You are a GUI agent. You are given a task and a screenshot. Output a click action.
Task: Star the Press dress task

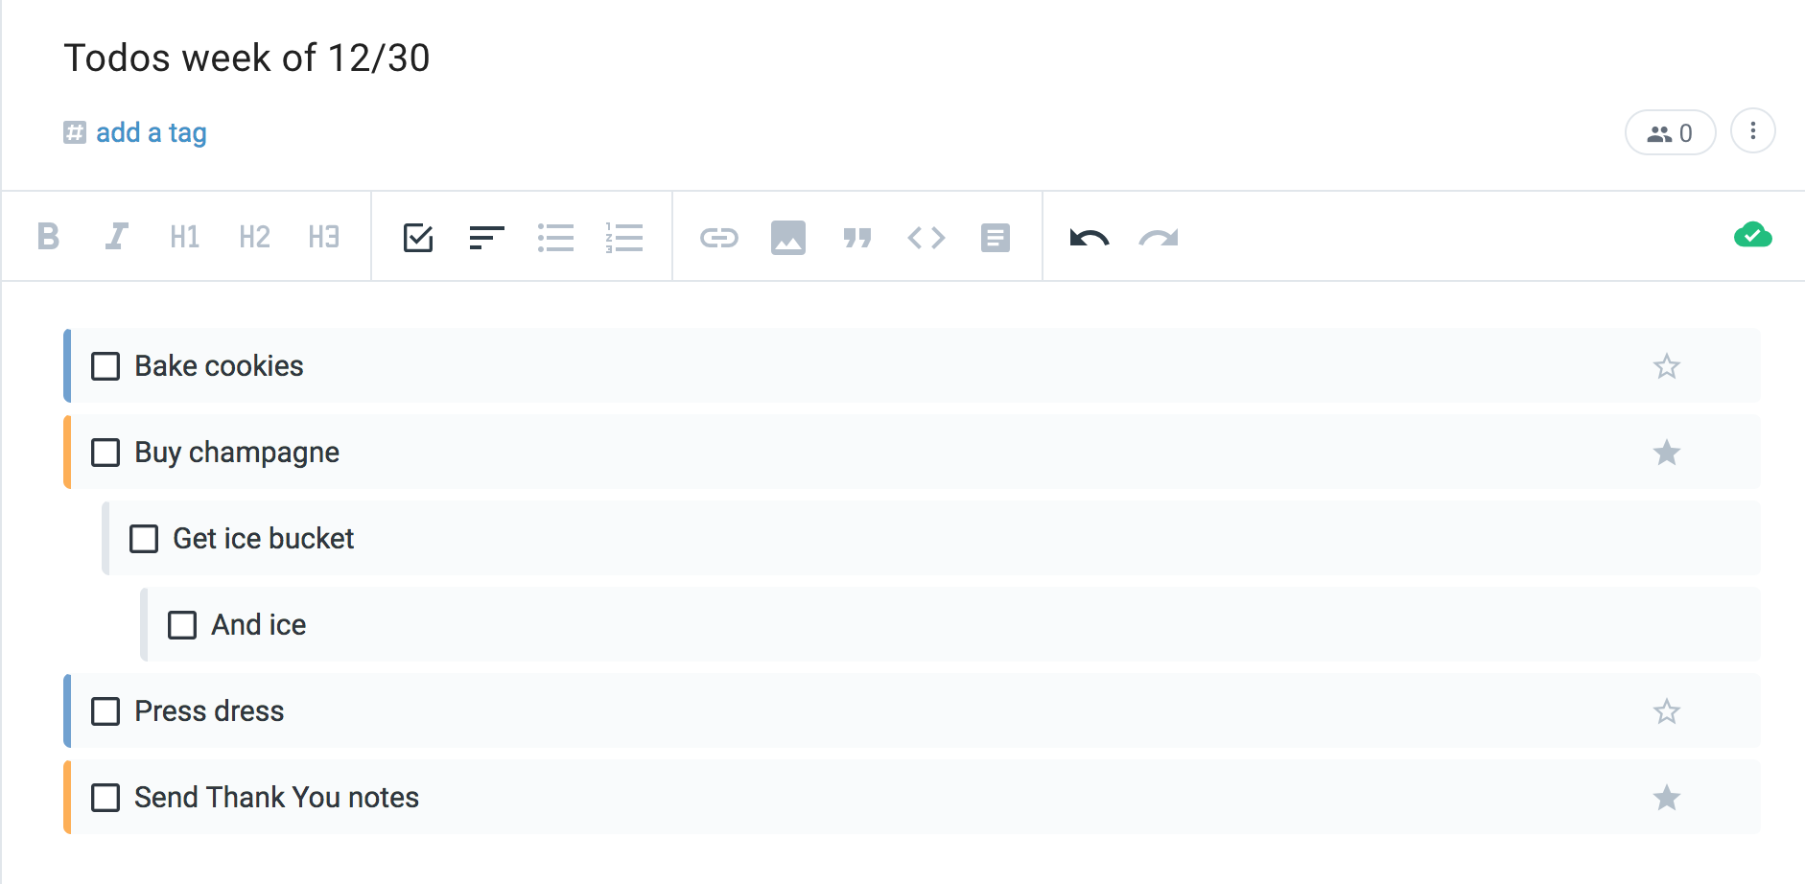click(1667, 711)
